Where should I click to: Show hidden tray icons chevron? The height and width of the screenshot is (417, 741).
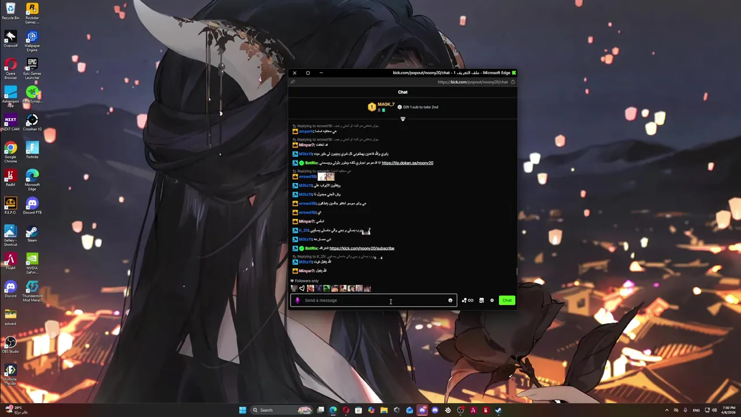[x=666, y=410]
